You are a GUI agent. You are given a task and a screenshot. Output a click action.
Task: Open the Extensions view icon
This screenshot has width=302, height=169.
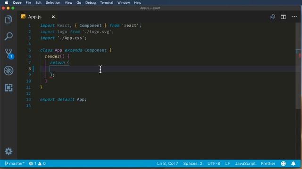[8, 88]
